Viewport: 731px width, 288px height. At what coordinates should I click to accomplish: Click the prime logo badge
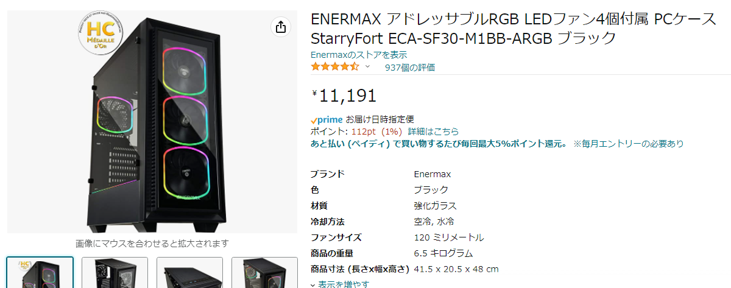(x=327, y=119)
